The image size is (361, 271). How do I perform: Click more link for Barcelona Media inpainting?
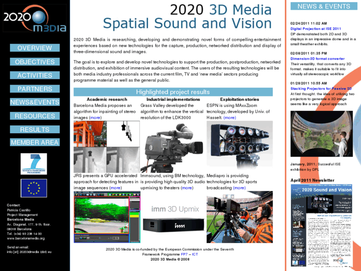pyautogui.click(x=95, y=118)
